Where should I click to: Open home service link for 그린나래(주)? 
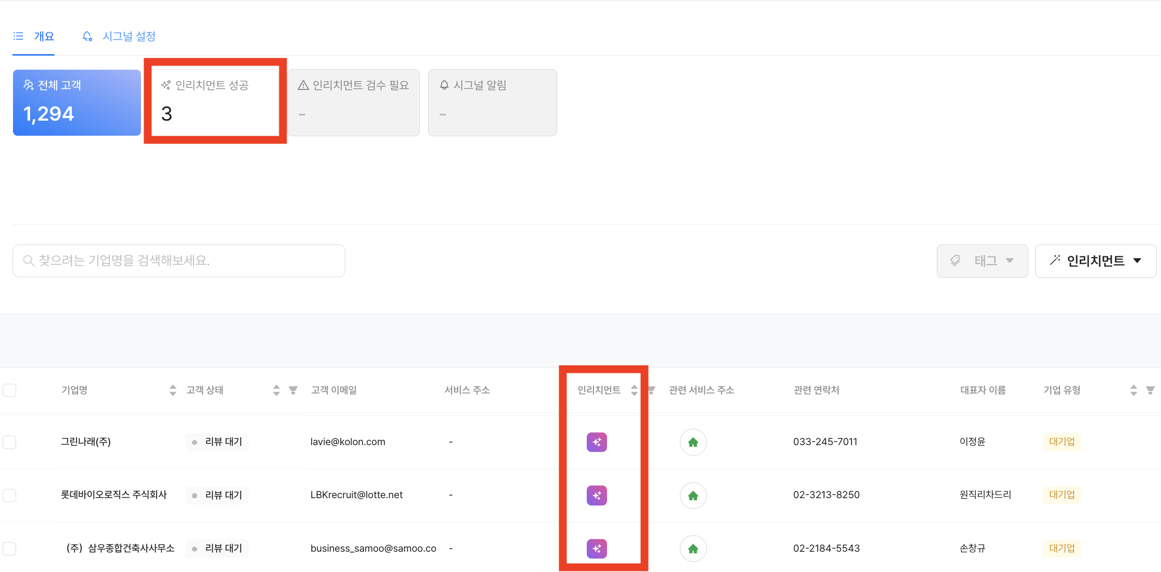693,442
